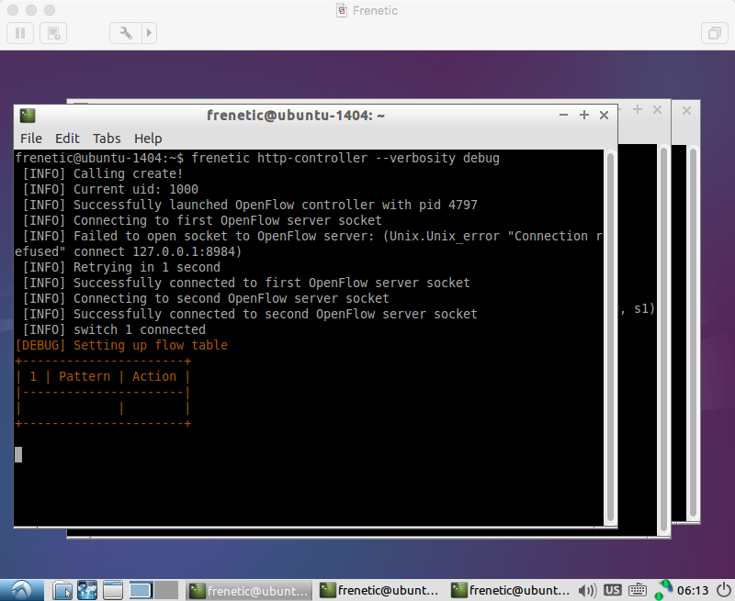Viewport: 735px width, 601px height.
Task: Expand the arrow next to the wrench button
Action: point(149,33)
